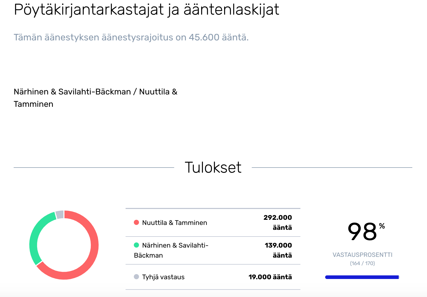427x297 pixels.
Task: Click the large 98 response percentage number
Action: tap(362, 232)
